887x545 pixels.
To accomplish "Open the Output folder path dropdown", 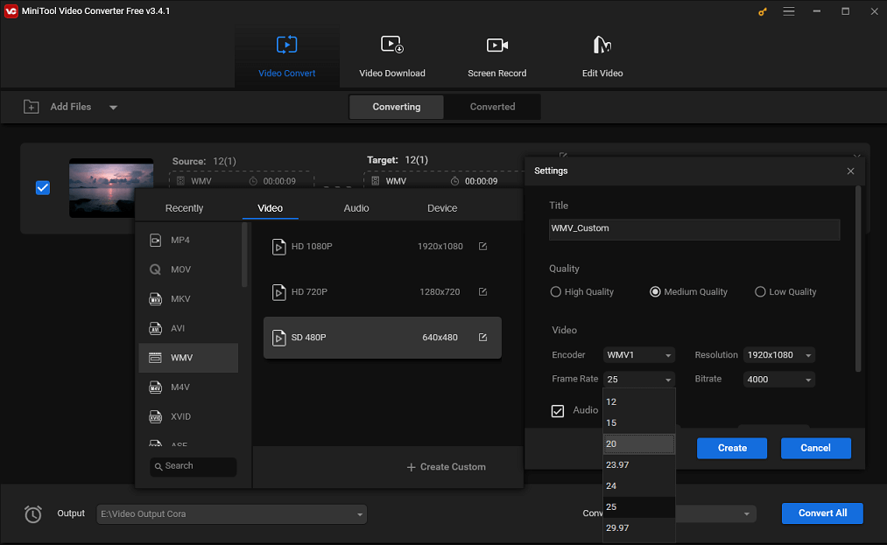I will [231, 514].
